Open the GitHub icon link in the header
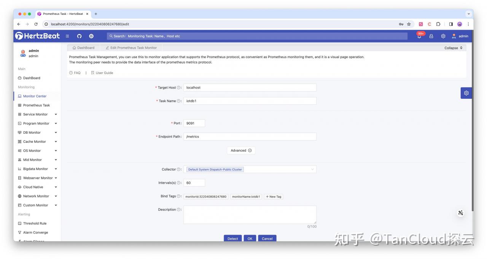The image size is (487, 259). tap(79, 36)
